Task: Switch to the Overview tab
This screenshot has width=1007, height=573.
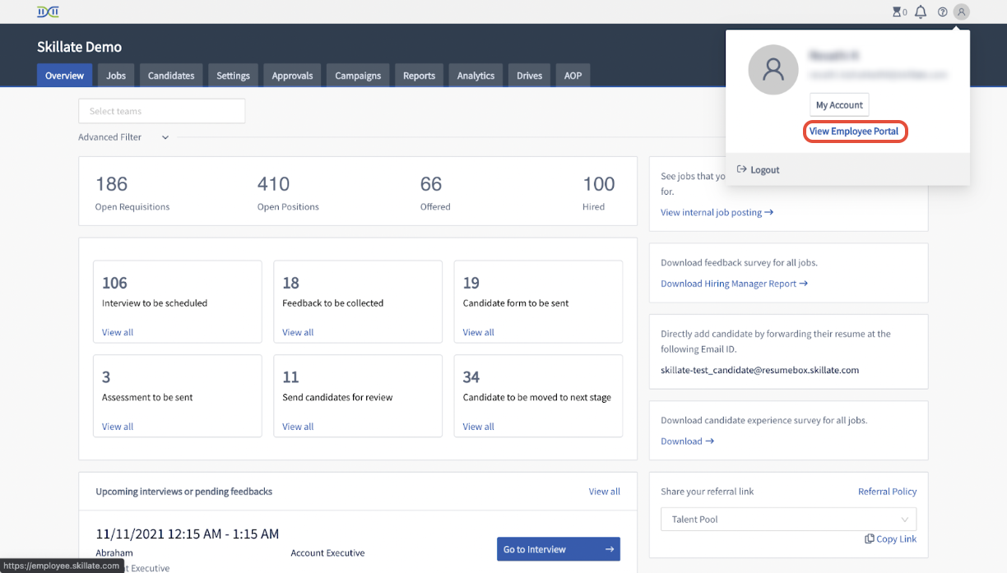Action: tap(64, 75)
